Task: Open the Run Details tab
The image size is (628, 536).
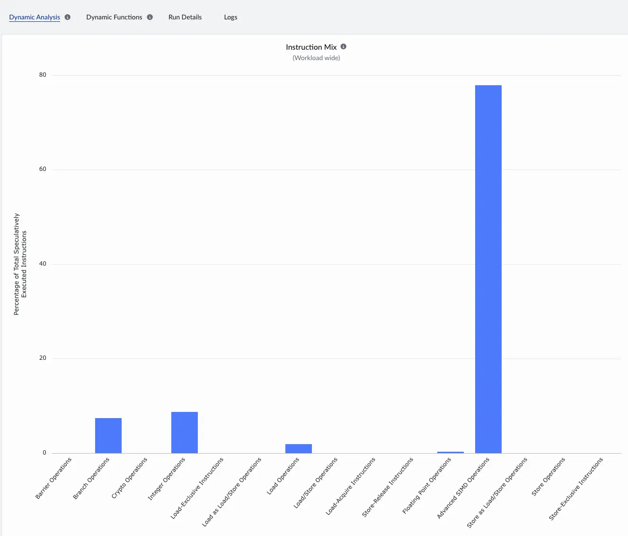Action: [x=185, y=17]
